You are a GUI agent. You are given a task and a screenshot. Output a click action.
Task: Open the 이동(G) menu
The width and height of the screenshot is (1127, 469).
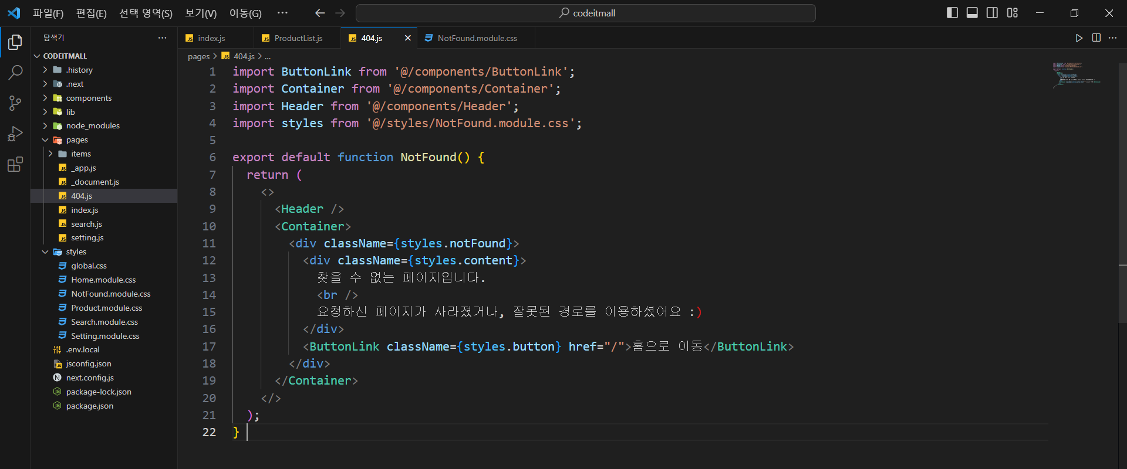pos(245,13)
